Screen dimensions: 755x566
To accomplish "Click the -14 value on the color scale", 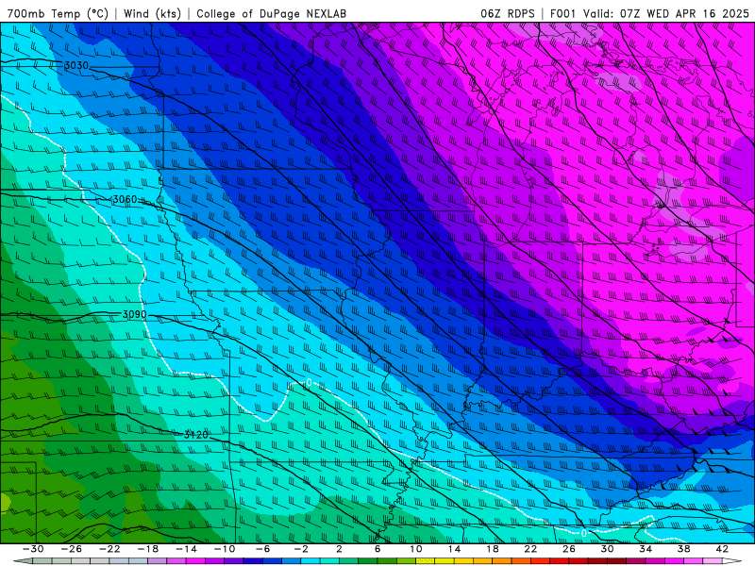I will click(x=186, y=549).
